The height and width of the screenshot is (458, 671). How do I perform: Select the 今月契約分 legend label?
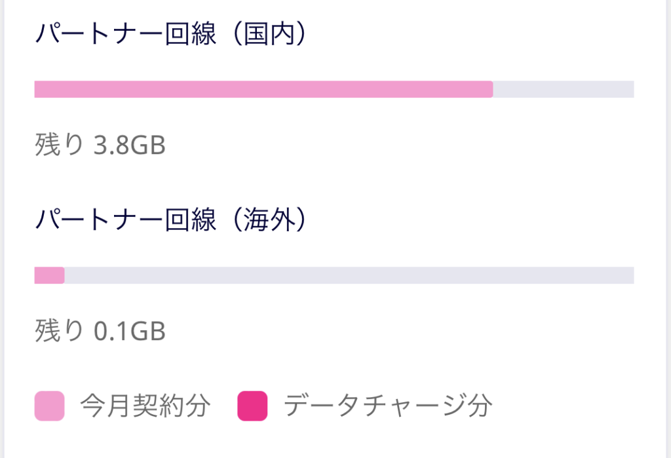tap(145, 406)
